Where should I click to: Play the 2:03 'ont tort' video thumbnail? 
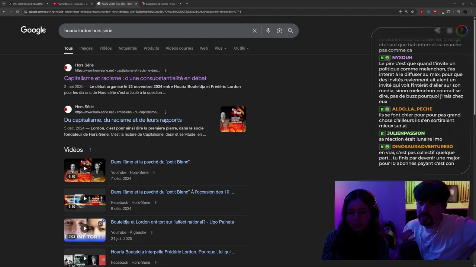coord(85,230)
